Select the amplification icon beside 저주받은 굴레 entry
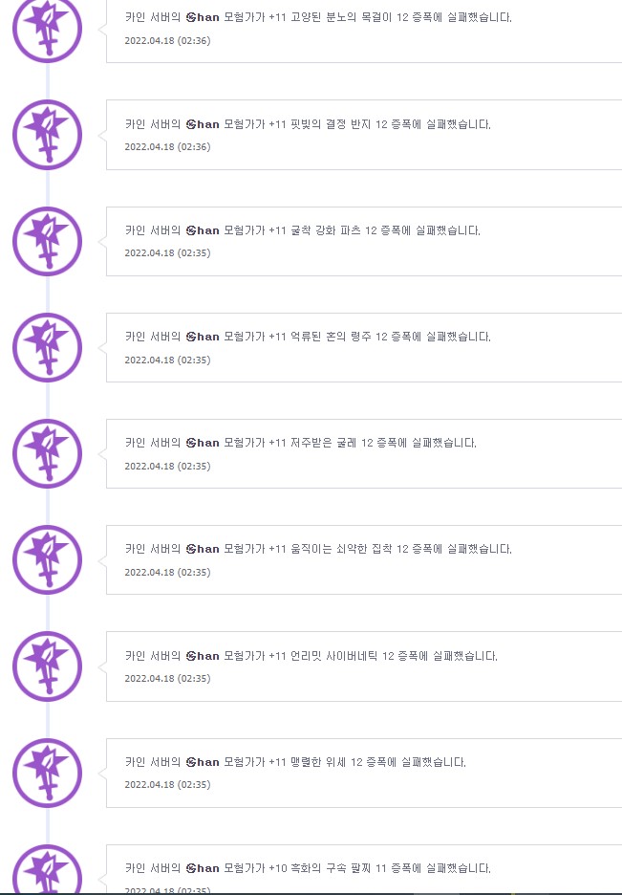Viewport: 622px width, 895px height. tap(48, 453)
